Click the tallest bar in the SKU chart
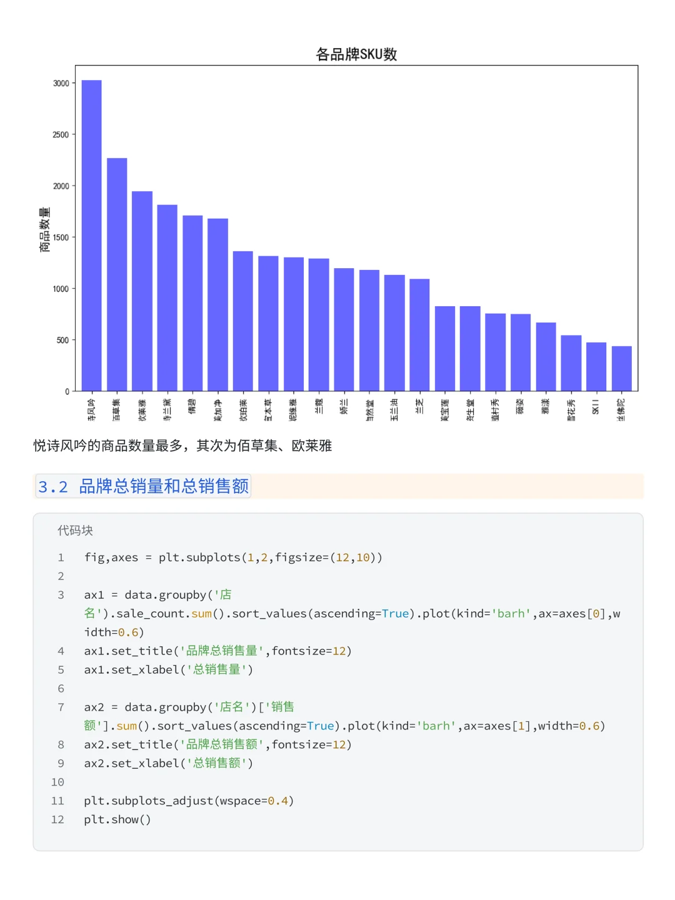The height and width of the screenshot is (900, 675). point(91,236)
